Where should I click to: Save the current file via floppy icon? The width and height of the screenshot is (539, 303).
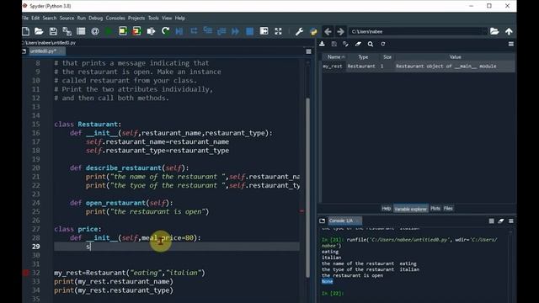53,32
